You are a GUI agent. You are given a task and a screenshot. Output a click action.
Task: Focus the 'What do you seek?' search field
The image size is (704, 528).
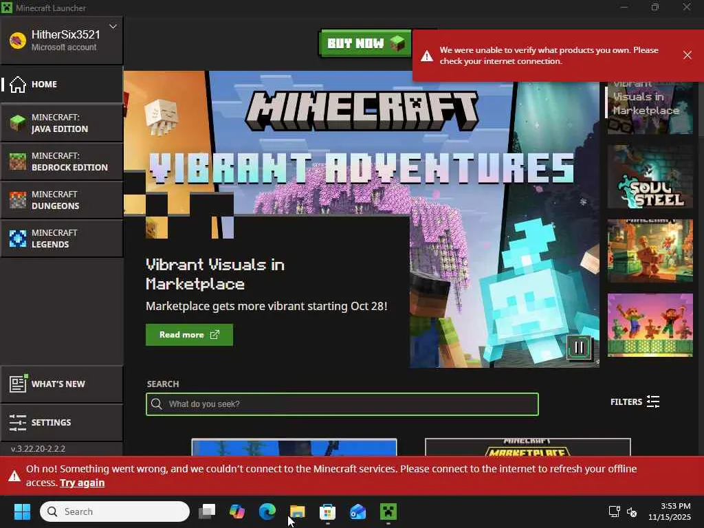click(x=342, y=404)
